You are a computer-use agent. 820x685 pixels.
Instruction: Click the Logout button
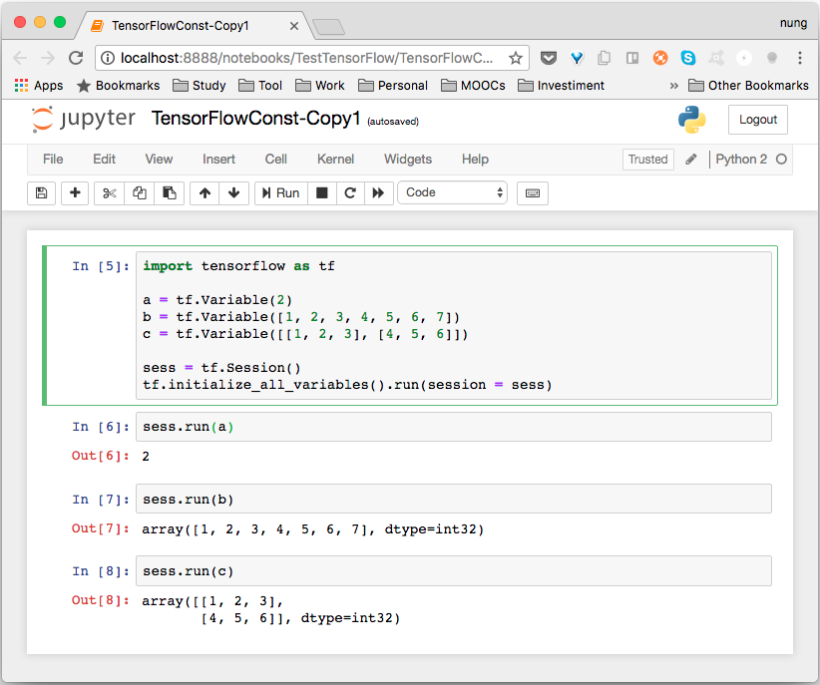click(x=758, y=120)
